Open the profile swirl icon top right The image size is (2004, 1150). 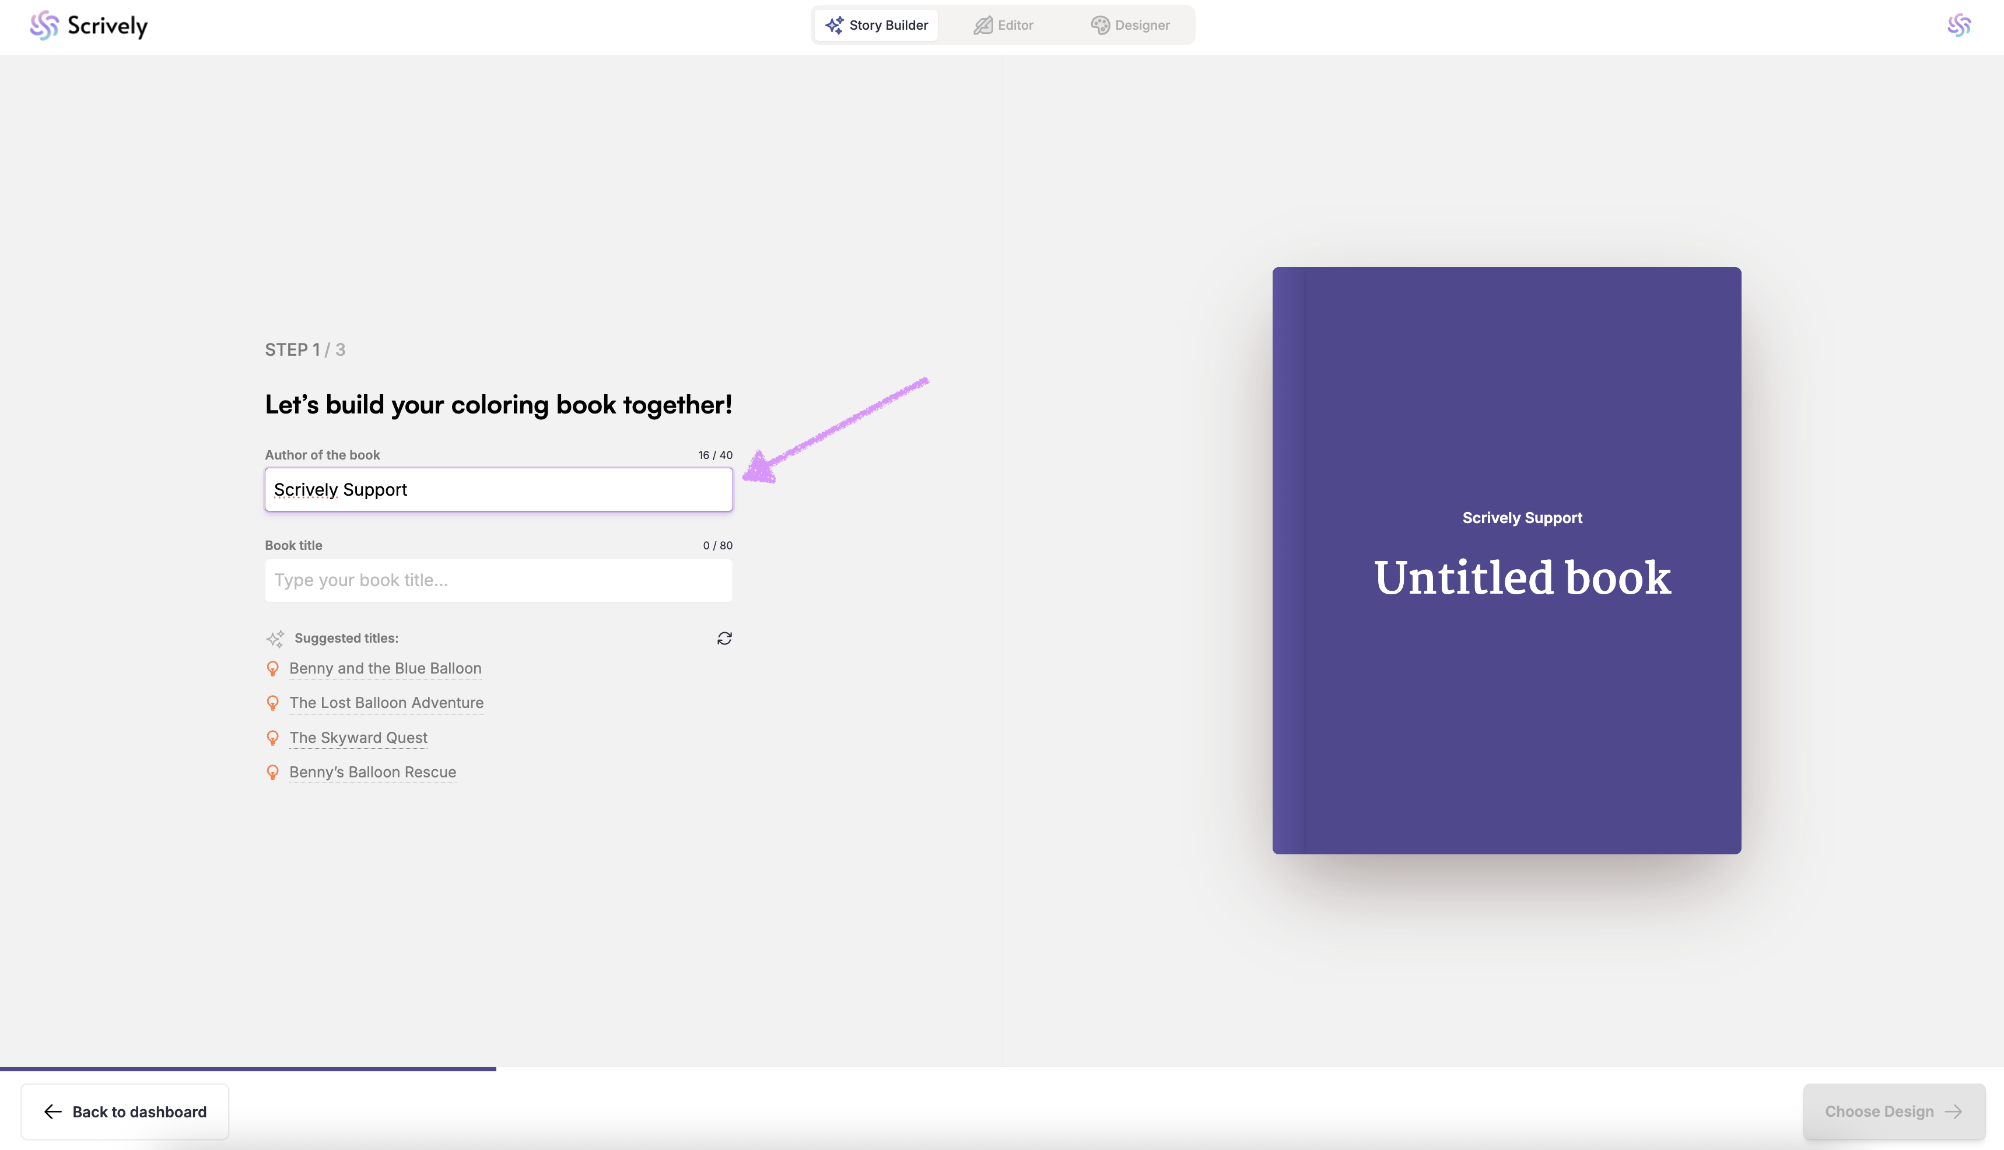coord(1958,25)
